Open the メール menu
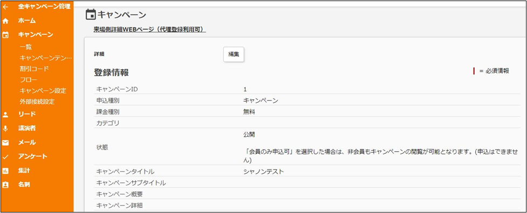This screenshot has width=527, height=213. point(27,143)
